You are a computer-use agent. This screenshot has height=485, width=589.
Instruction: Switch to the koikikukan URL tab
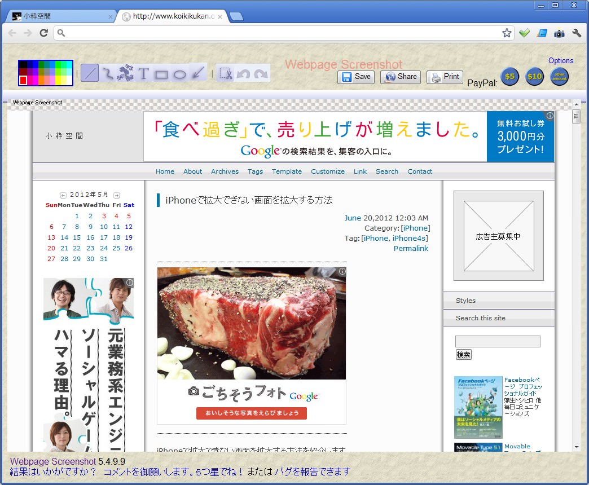tap(173, 16)
